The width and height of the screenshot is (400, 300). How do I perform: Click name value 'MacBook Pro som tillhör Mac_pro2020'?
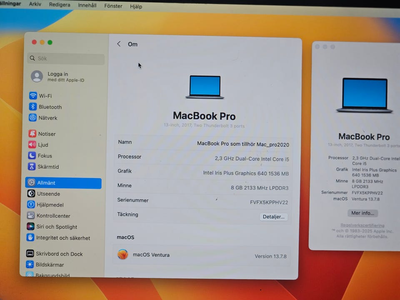click(x=243, y=144)
